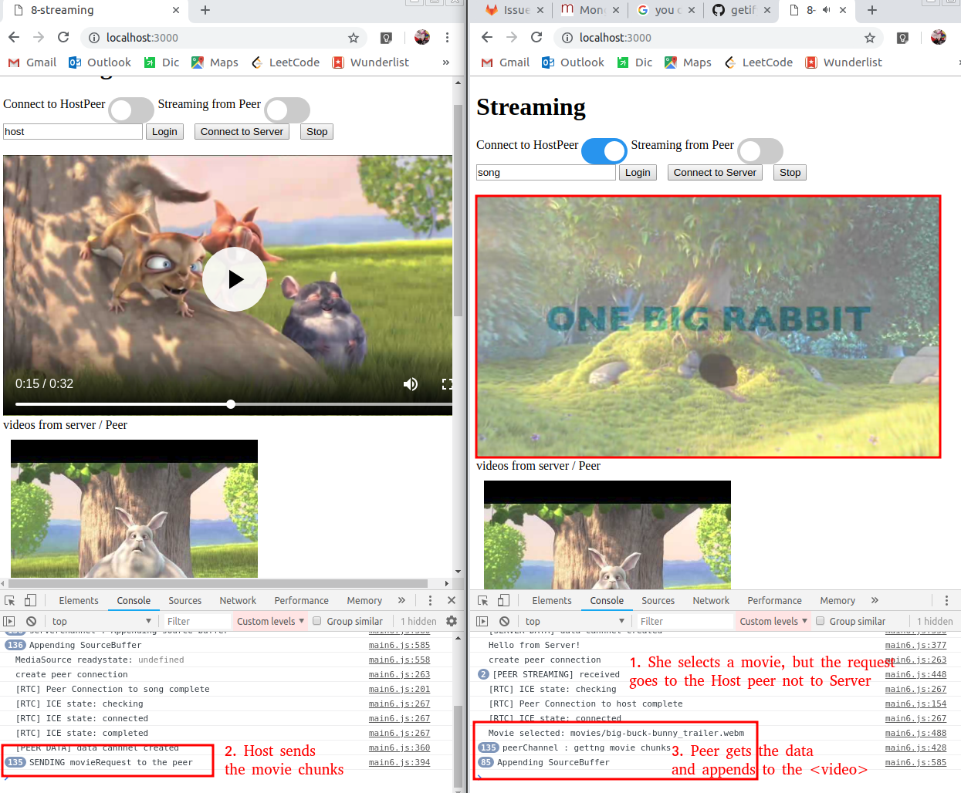Click inspect element icon in right DevTools
Image resolution: width=961 pixels, height=793 pixels.
point(483,600)
